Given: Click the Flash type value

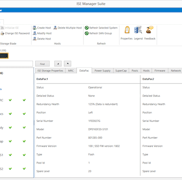Looking at the screenshot, I should coord(91,155).
